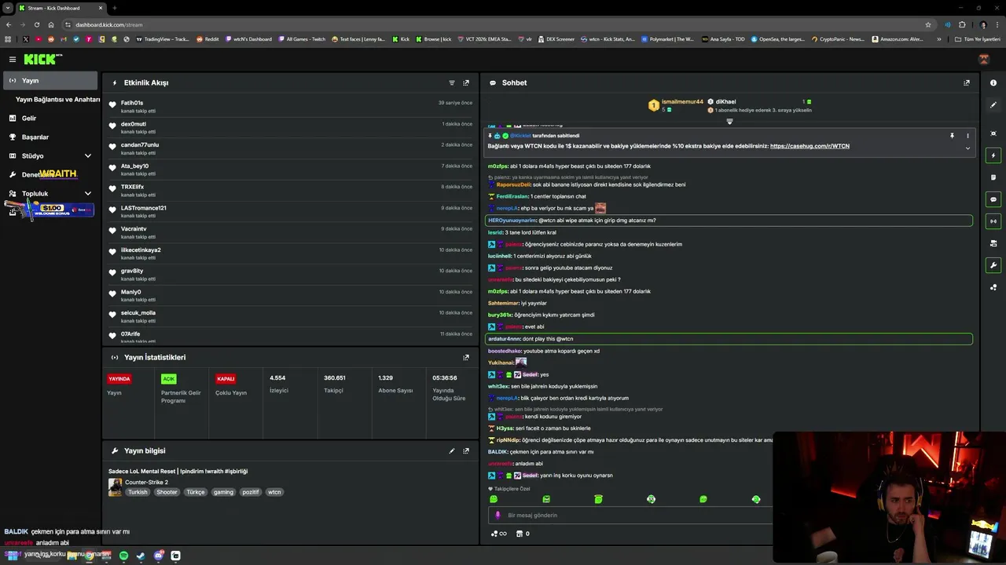Select the wtcn tag
1006x565 pixels.
[274, 492]
